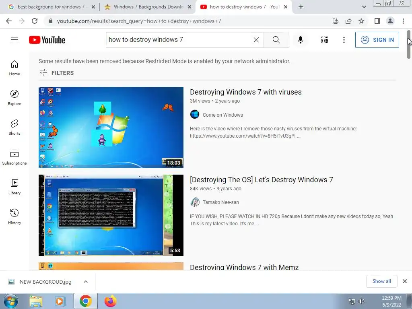The height and width of the screenshot is (309, 412).
Task: Click the install app icon in address bar
Action: tap(336, 21)
